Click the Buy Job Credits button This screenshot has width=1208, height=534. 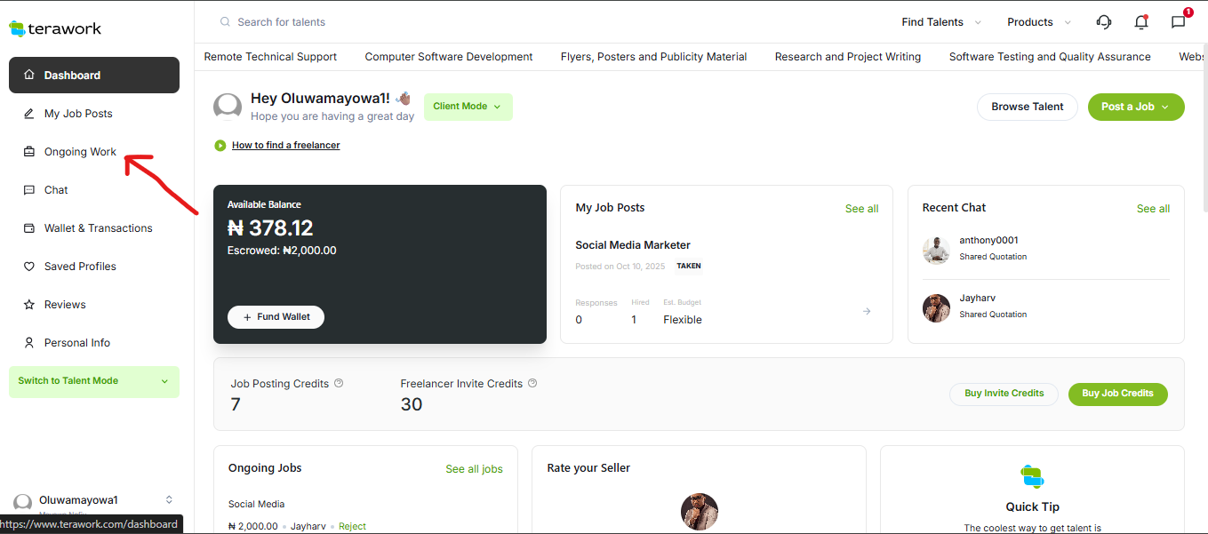point(1117,394)
